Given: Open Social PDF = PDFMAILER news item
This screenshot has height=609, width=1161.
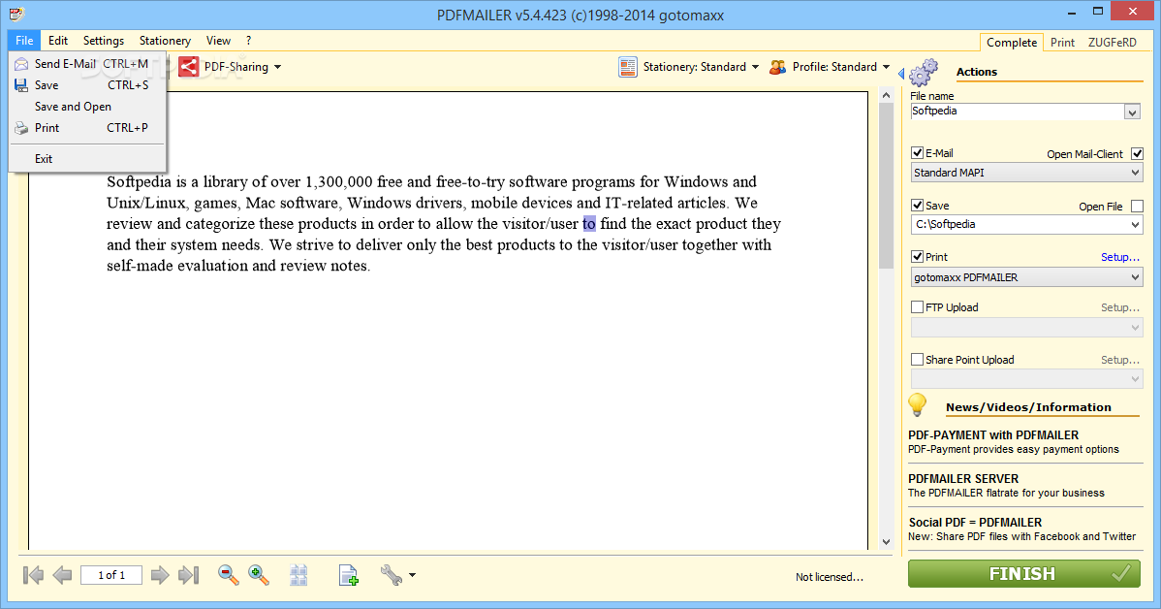Looking at the screenshot, I should click(1021, 529).
